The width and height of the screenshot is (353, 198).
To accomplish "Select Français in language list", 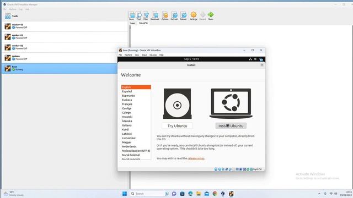I will pyautogui.click(x=136, y=104).
